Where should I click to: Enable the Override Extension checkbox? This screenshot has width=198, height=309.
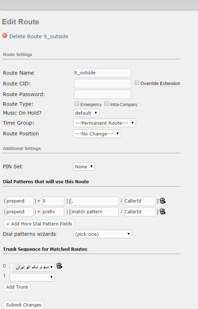(x=137, y=83)
